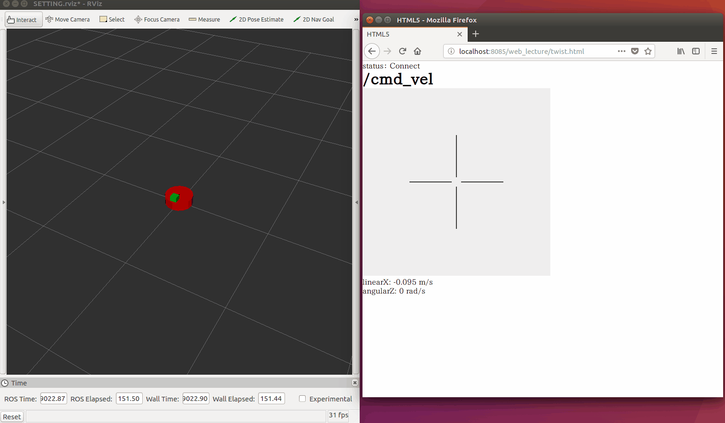Viewport: 725px width, 423px height.
Task: Choose the Select tool in RViz toolbar
Action: [112, 20]
